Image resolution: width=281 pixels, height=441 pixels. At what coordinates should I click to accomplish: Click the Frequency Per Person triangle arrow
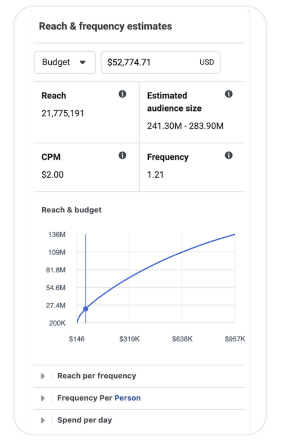43,398
